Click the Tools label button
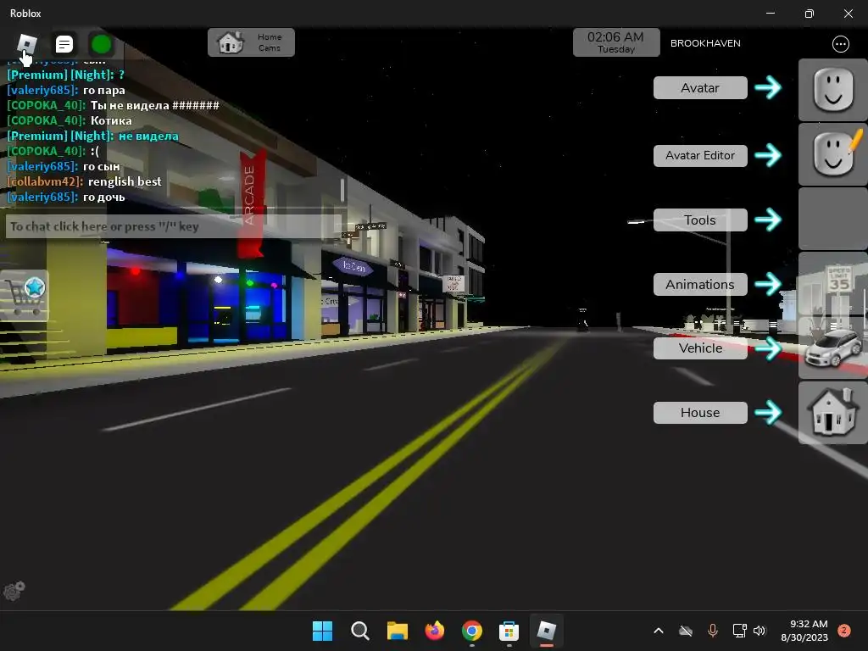The height and width of the screenshot is (651, 868). [700, 220]
